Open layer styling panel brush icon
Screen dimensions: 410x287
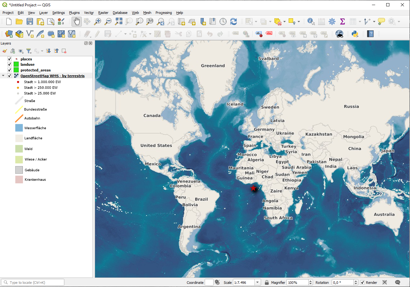[4, 51]
